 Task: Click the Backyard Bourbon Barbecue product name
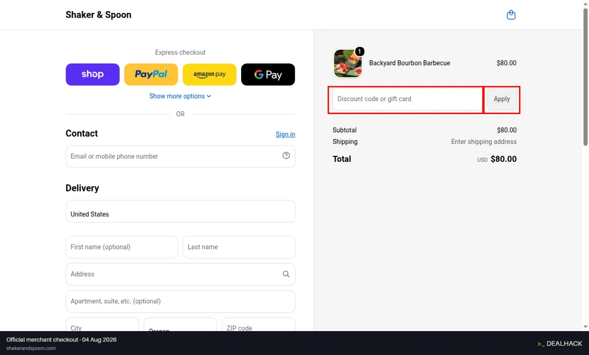pyautogui.click(x=409, y=63)
